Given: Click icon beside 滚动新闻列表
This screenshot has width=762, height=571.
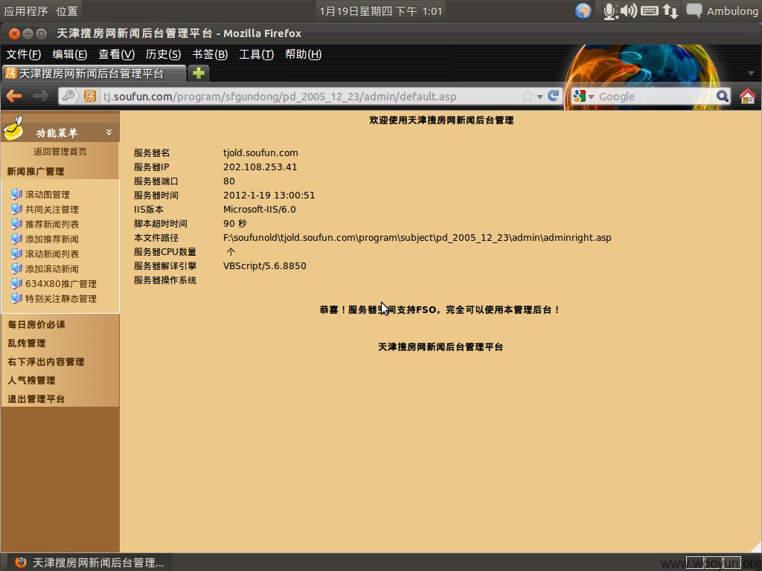Looking at the screenshot, I should pos(16,254).
